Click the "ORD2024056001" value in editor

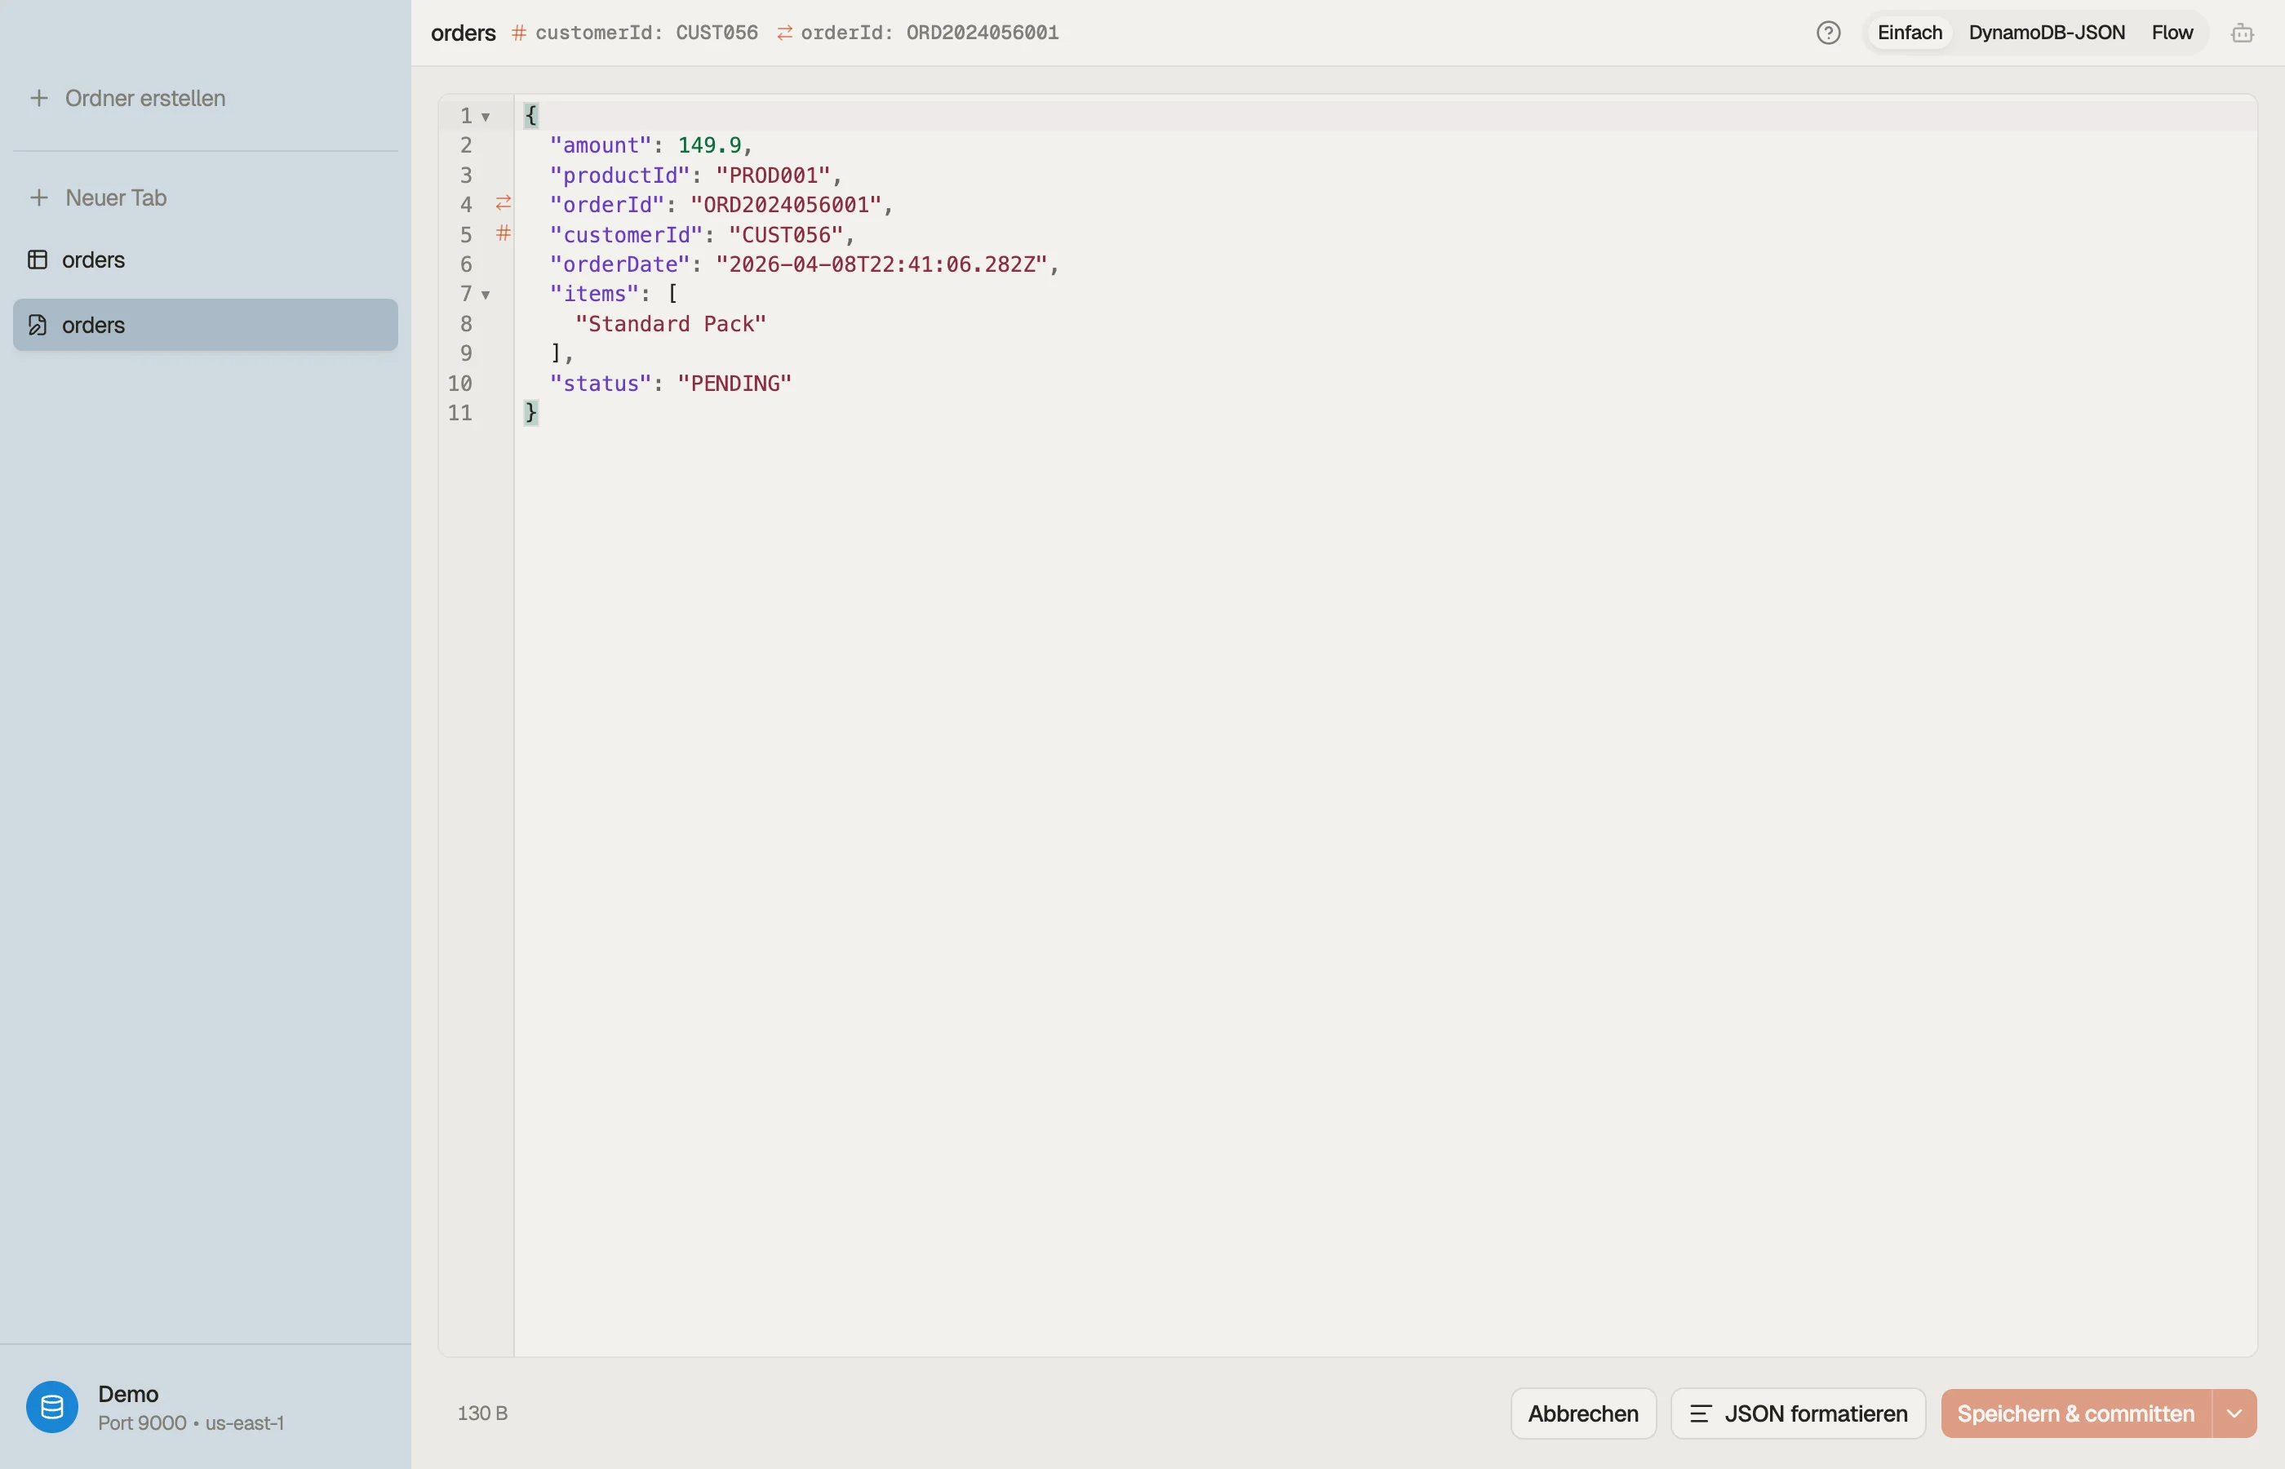pyautogui.click(x=786, y=205)
